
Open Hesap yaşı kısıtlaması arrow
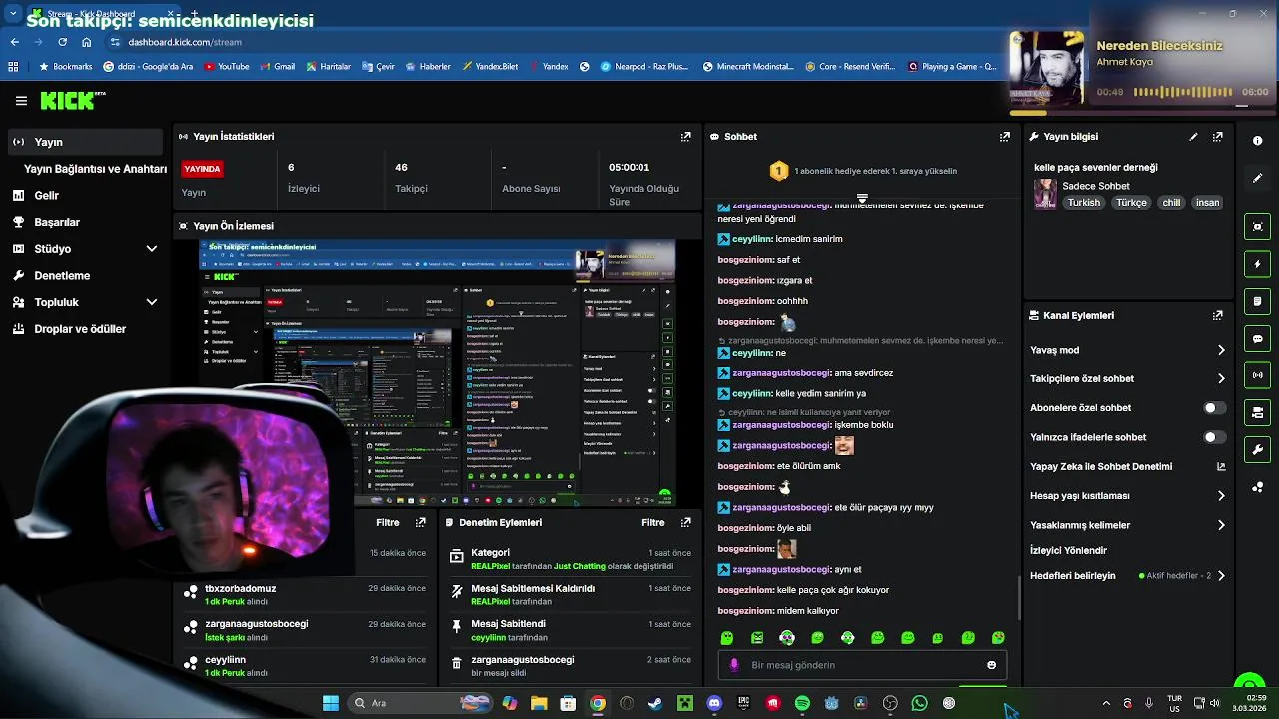[1220, 496]
